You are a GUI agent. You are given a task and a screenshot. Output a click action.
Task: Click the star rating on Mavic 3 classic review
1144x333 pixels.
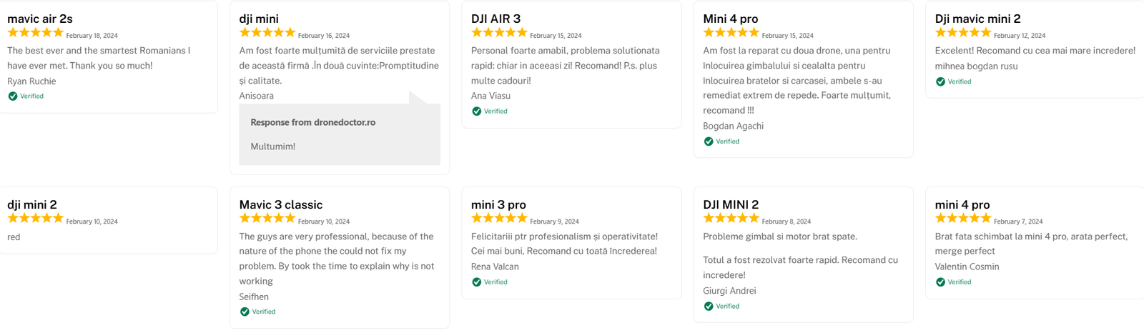[x=267, y=219]
